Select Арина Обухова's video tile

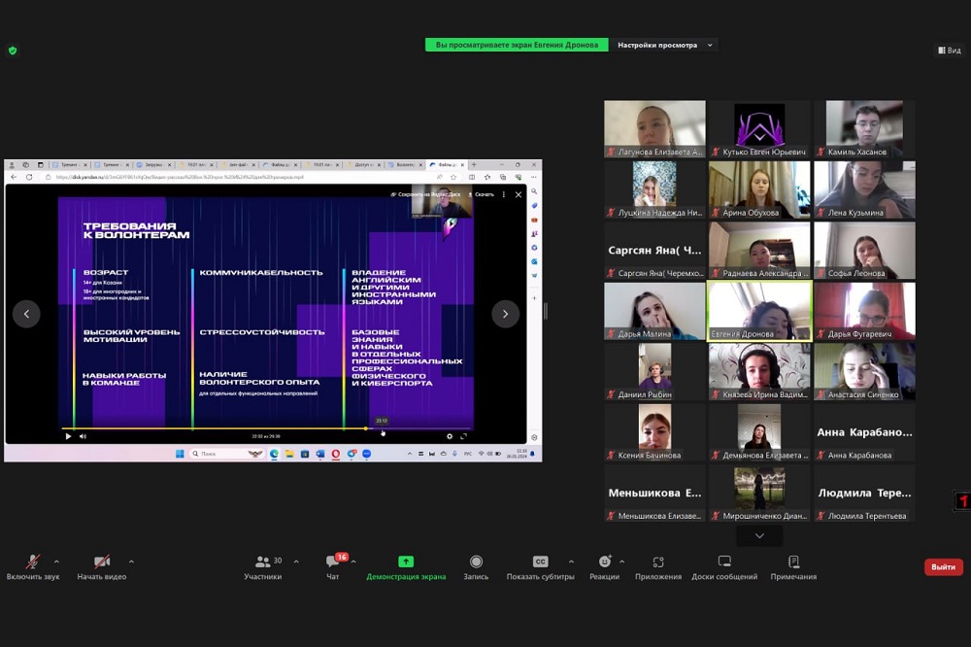click(759, 188)
